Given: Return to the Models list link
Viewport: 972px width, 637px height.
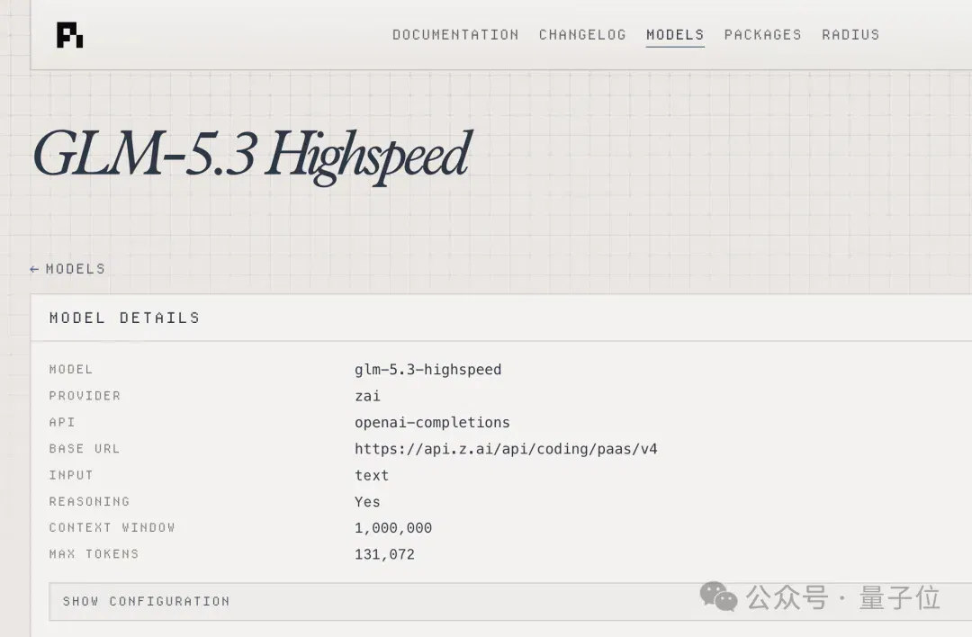Looking at the screenshot, I should pyautogui.click(x=67, y=269).
